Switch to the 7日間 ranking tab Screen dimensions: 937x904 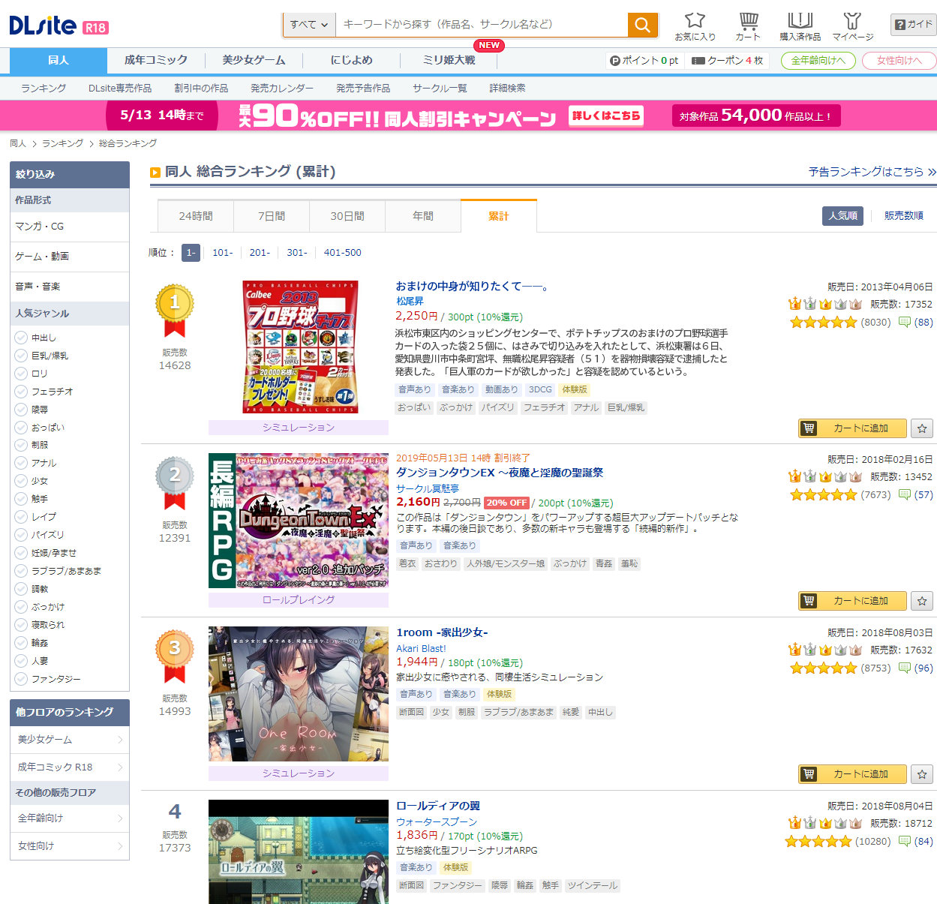[x=272, y=216]
